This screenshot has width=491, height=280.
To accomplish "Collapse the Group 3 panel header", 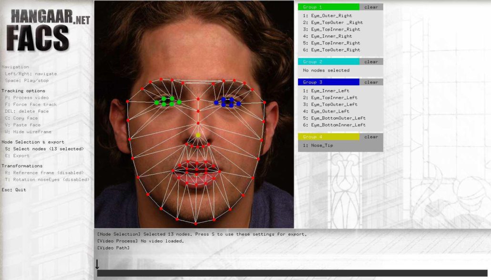I will 312,82.
